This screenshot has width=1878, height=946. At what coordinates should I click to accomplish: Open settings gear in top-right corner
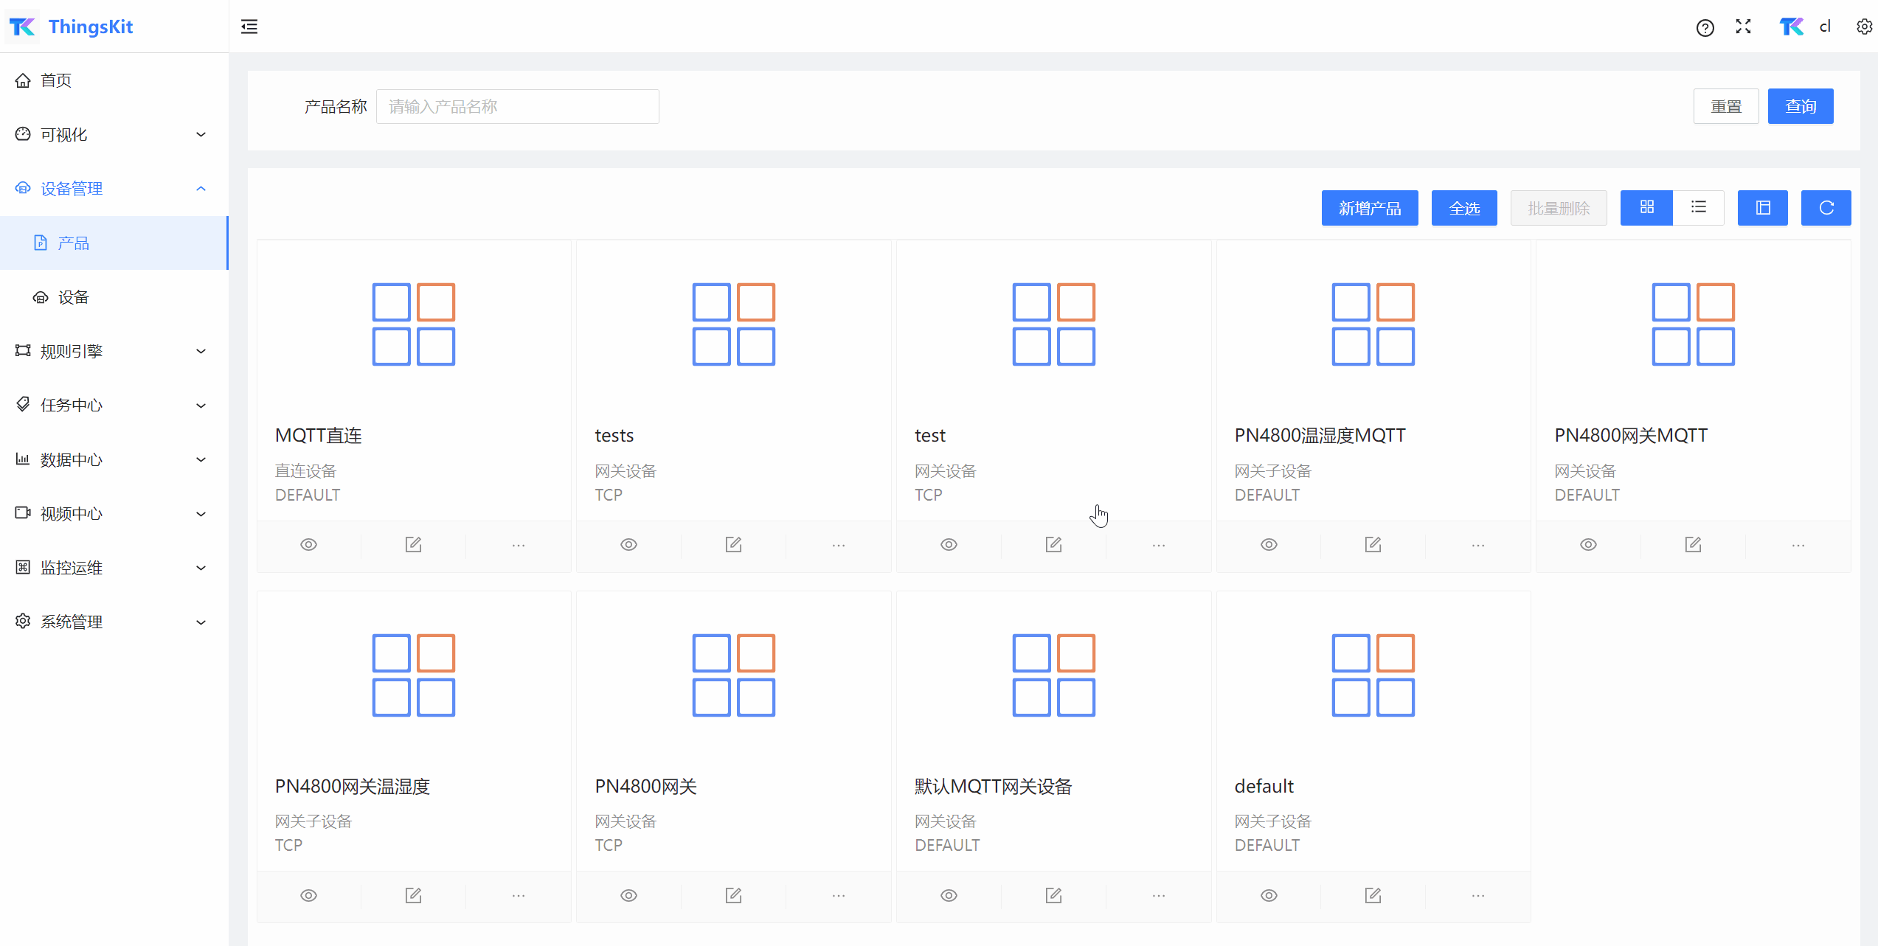pyautogui.click(x=1864, y=27)
